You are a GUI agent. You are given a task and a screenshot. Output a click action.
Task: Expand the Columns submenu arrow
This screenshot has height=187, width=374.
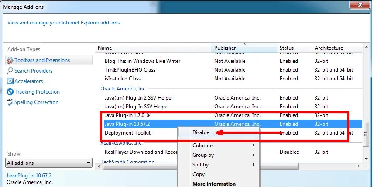click(x=253, y=145)
